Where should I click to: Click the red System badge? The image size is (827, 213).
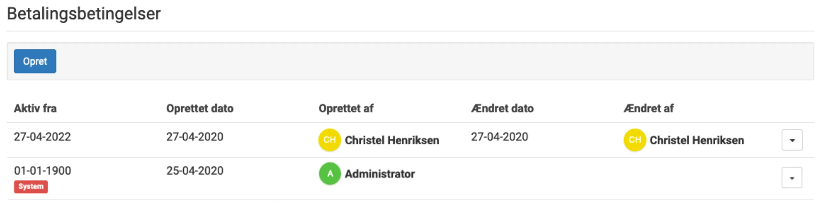[x=31, y=186]
